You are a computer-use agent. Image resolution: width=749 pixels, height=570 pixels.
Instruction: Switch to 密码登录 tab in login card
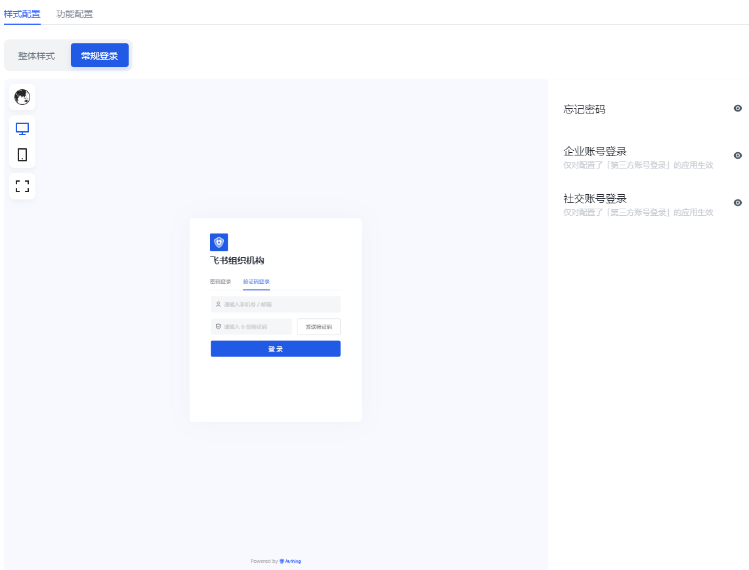pos(221,282)
